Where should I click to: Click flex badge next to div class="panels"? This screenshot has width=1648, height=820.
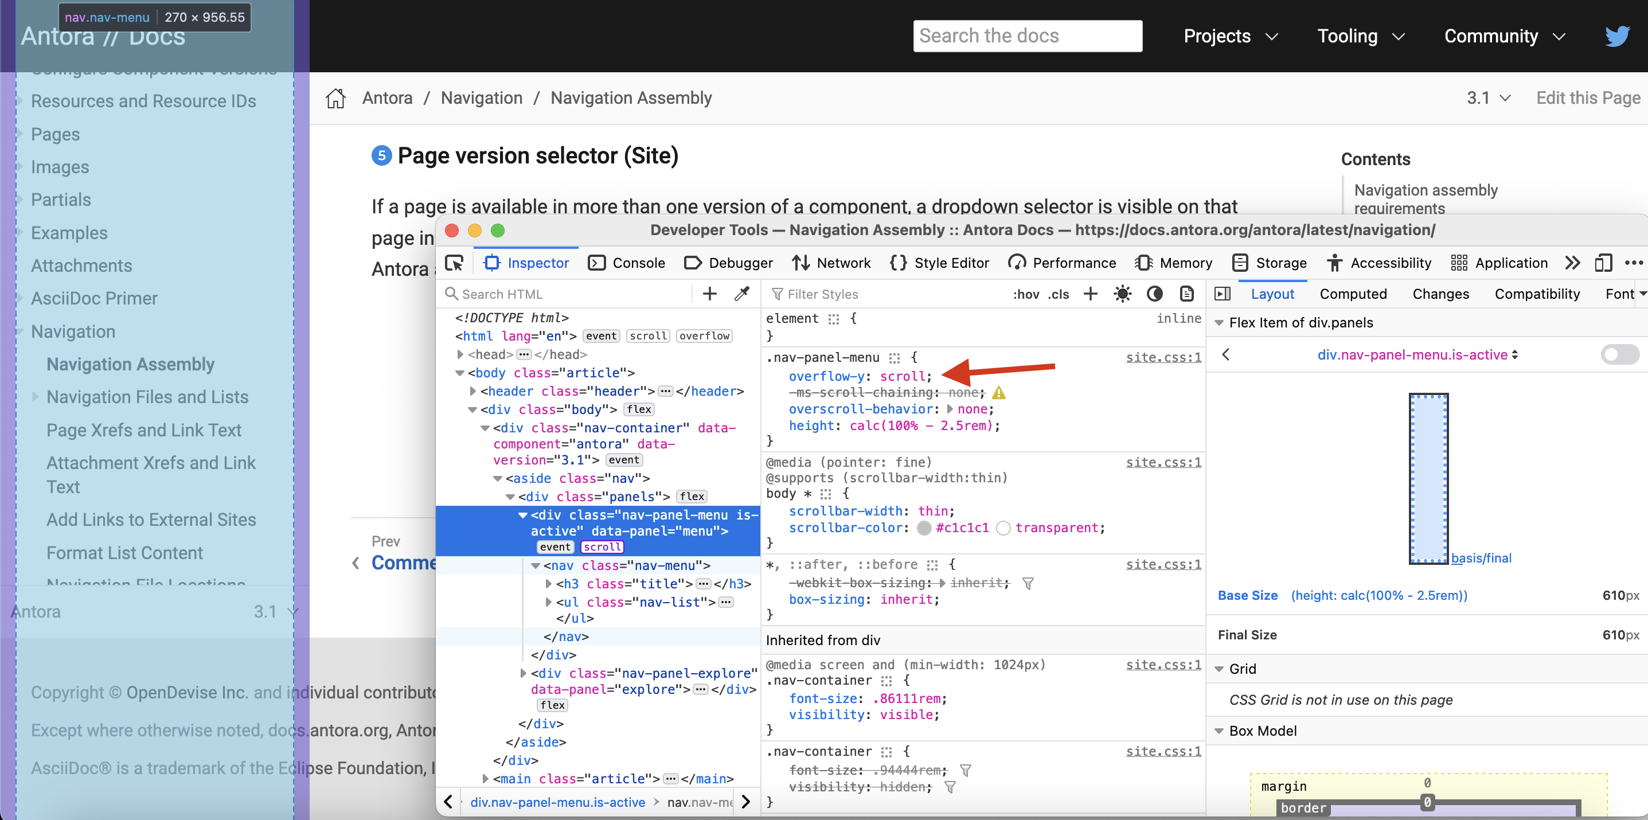coord(692,497)
